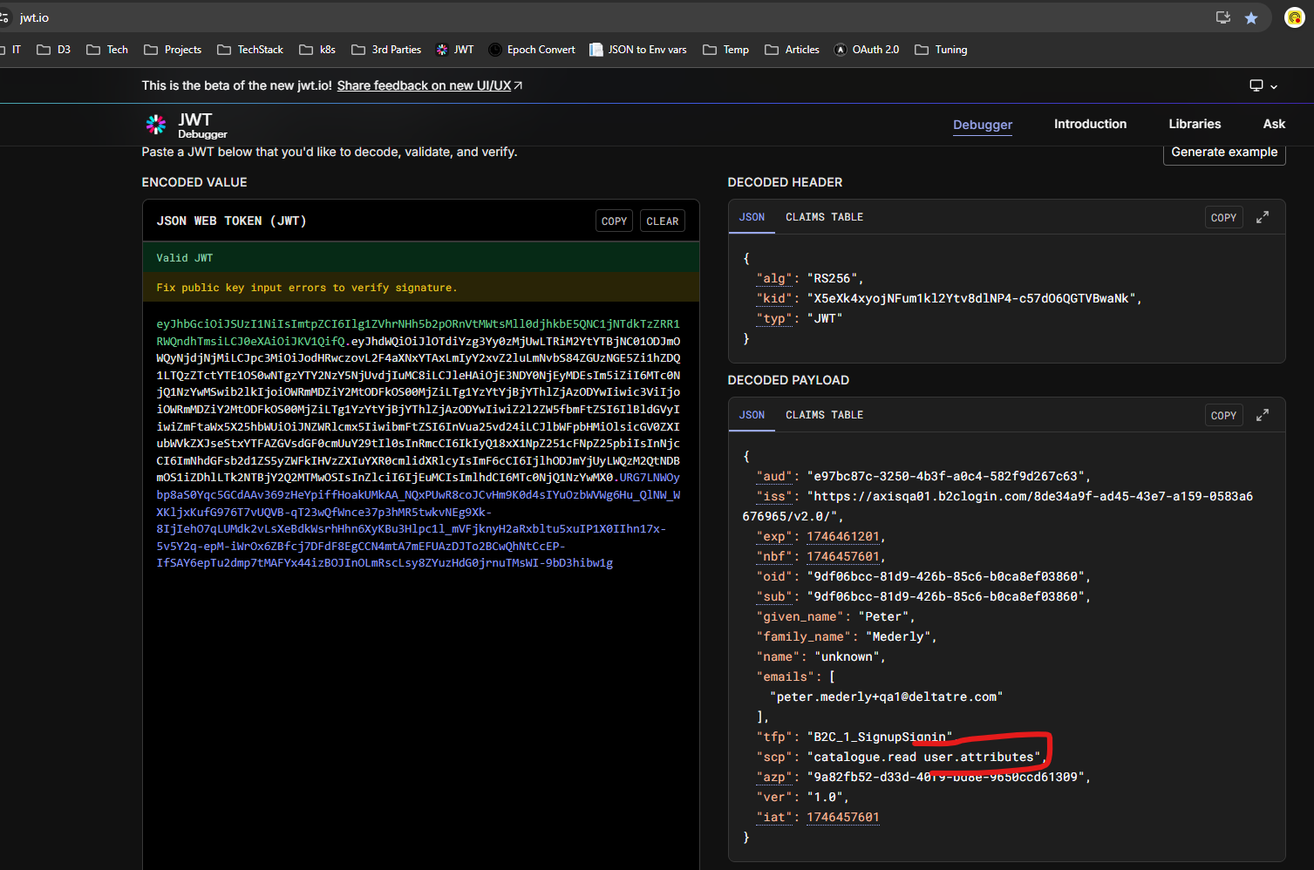Click the nbf value 1746457601
The image size is (1314, 870).
point(843,556)
